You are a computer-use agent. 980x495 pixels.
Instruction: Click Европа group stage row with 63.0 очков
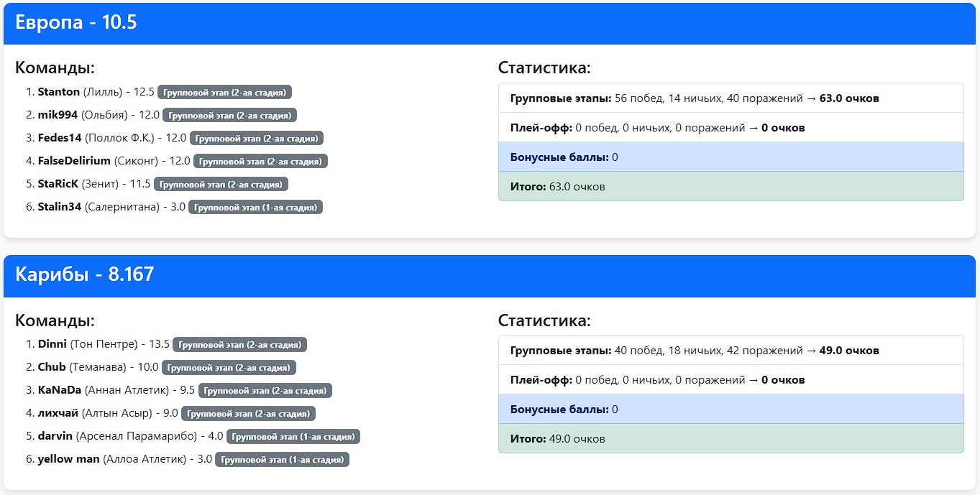[731, 98]
